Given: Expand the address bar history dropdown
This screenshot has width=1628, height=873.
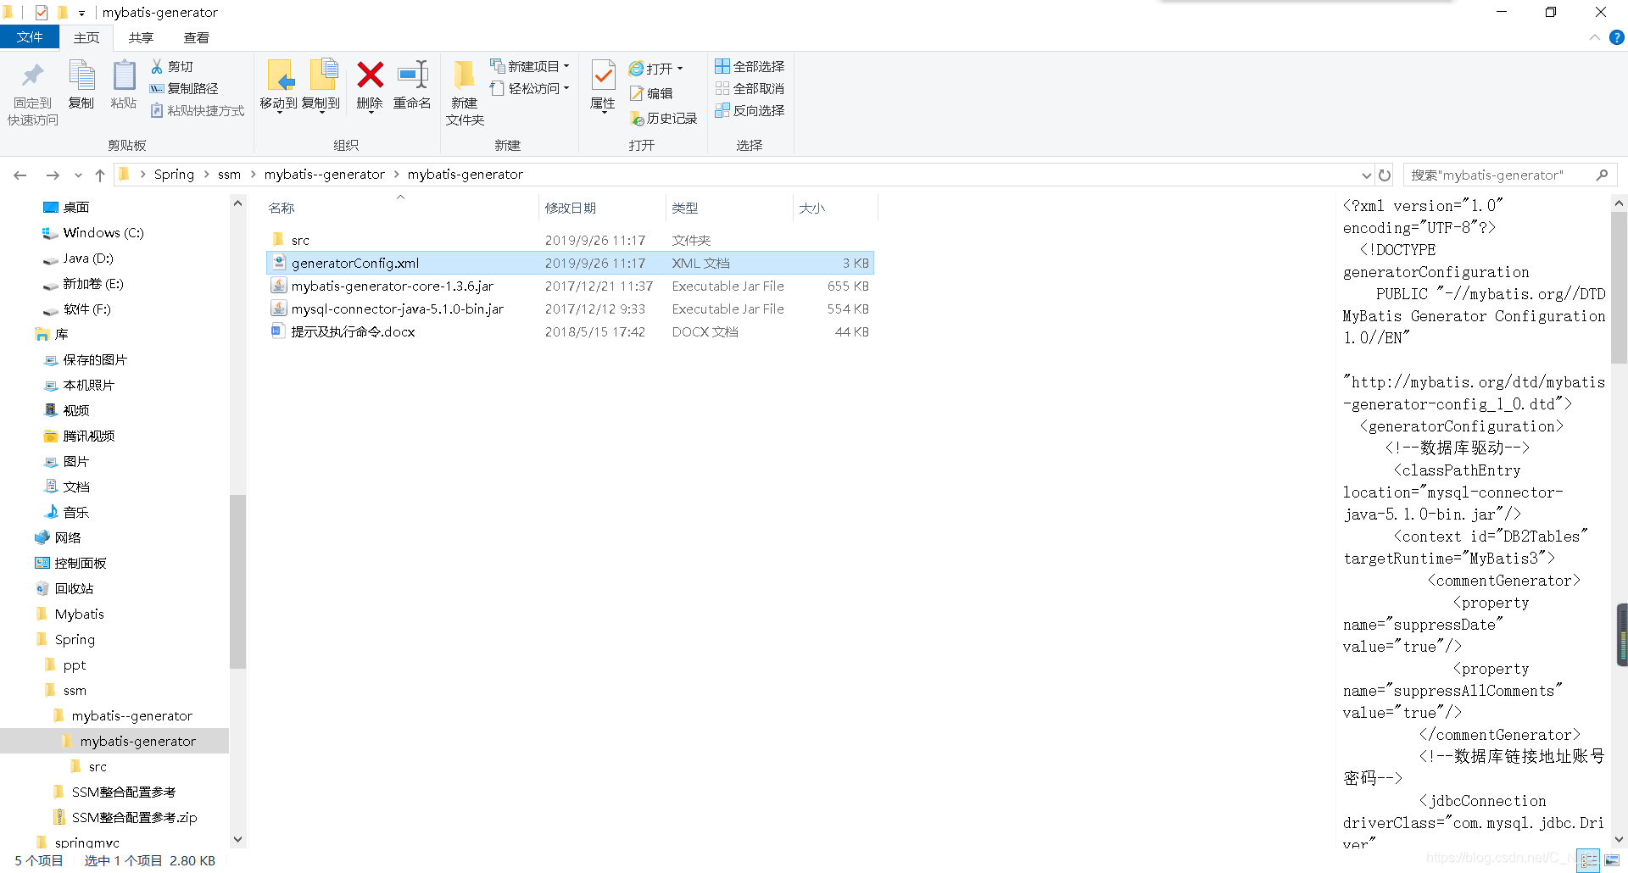Looking at the screenshot, I should click(1366, 175).
